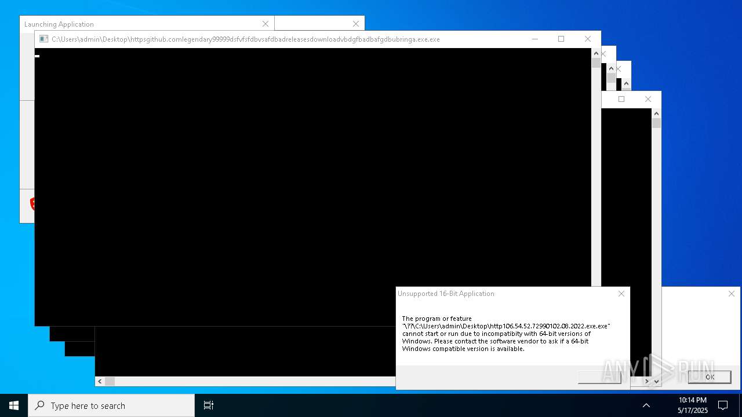Viewport: 742px width, 417px height.
Task: Click scroll-up arrow of rightmost background console
Action: tap(656, 114)
